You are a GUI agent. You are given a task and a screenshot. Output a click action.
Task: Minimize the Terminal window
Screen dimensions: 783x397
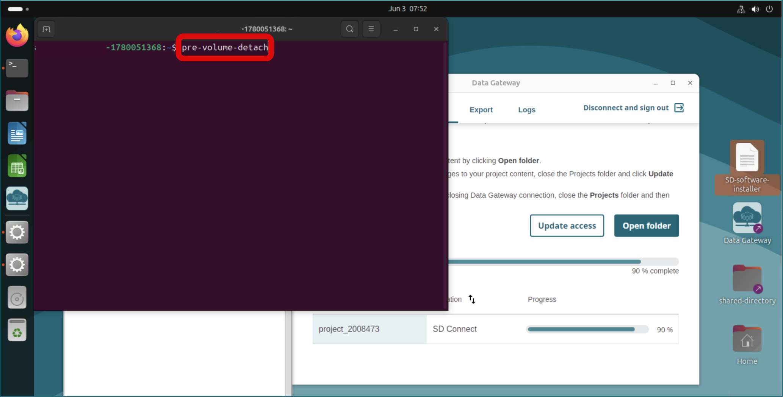pyautogui.click(x=395, y=29)
